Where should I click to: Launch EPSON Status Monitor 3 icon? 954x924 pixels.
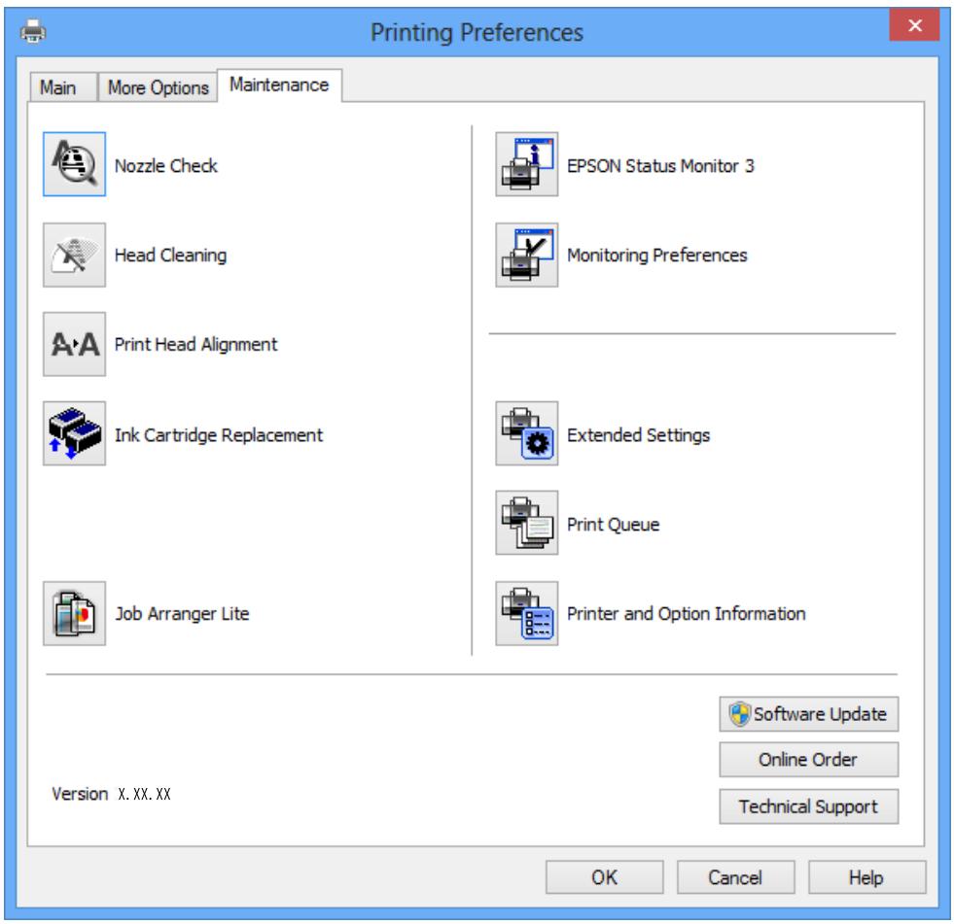(x=526, y=164)
